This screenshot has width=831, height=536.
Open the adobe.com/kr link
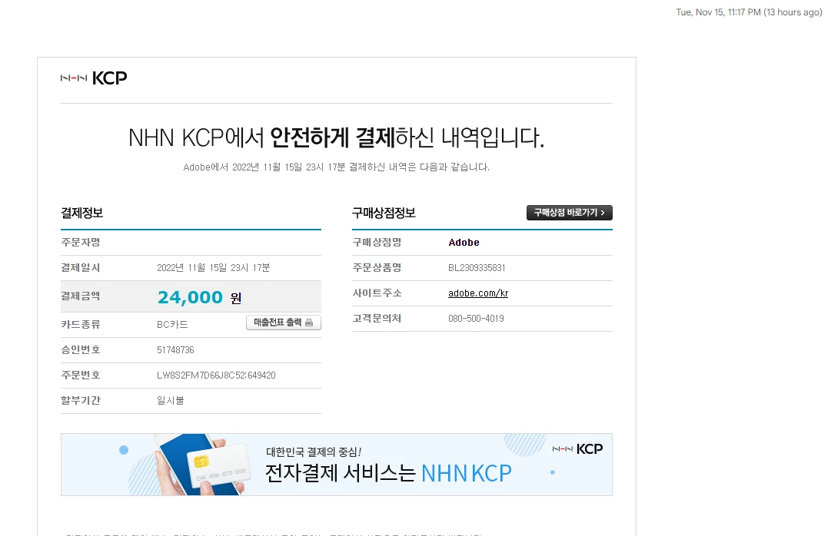tap(478, 293)
